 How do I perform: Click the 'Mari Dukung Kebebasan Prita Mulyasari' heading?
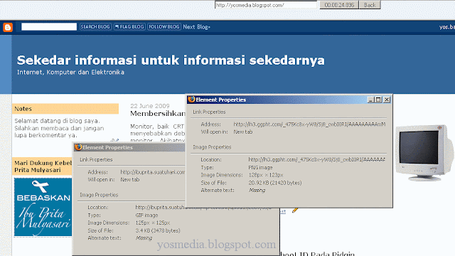click(x=43, y=166)
